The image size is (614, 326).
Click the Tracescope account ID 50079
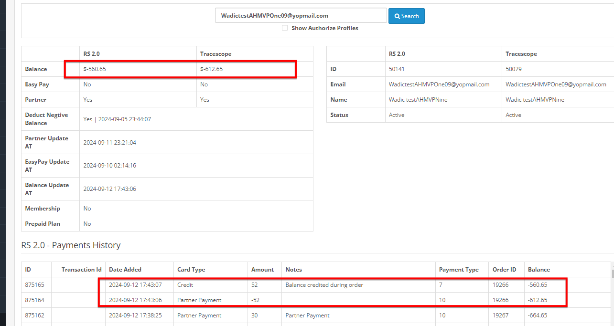pos(514,69)
